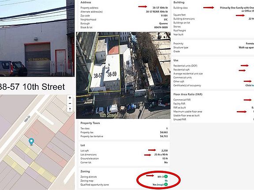Click the 38-57 10th Street heading
The width and height of the screenshot is (254, 190).
[32, 87]
